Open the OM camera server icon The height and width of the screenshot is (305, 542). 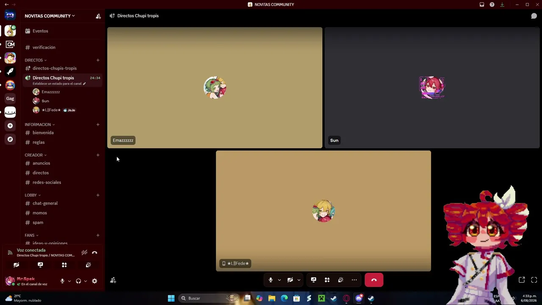pyautogui.click(x=10, y=44)
